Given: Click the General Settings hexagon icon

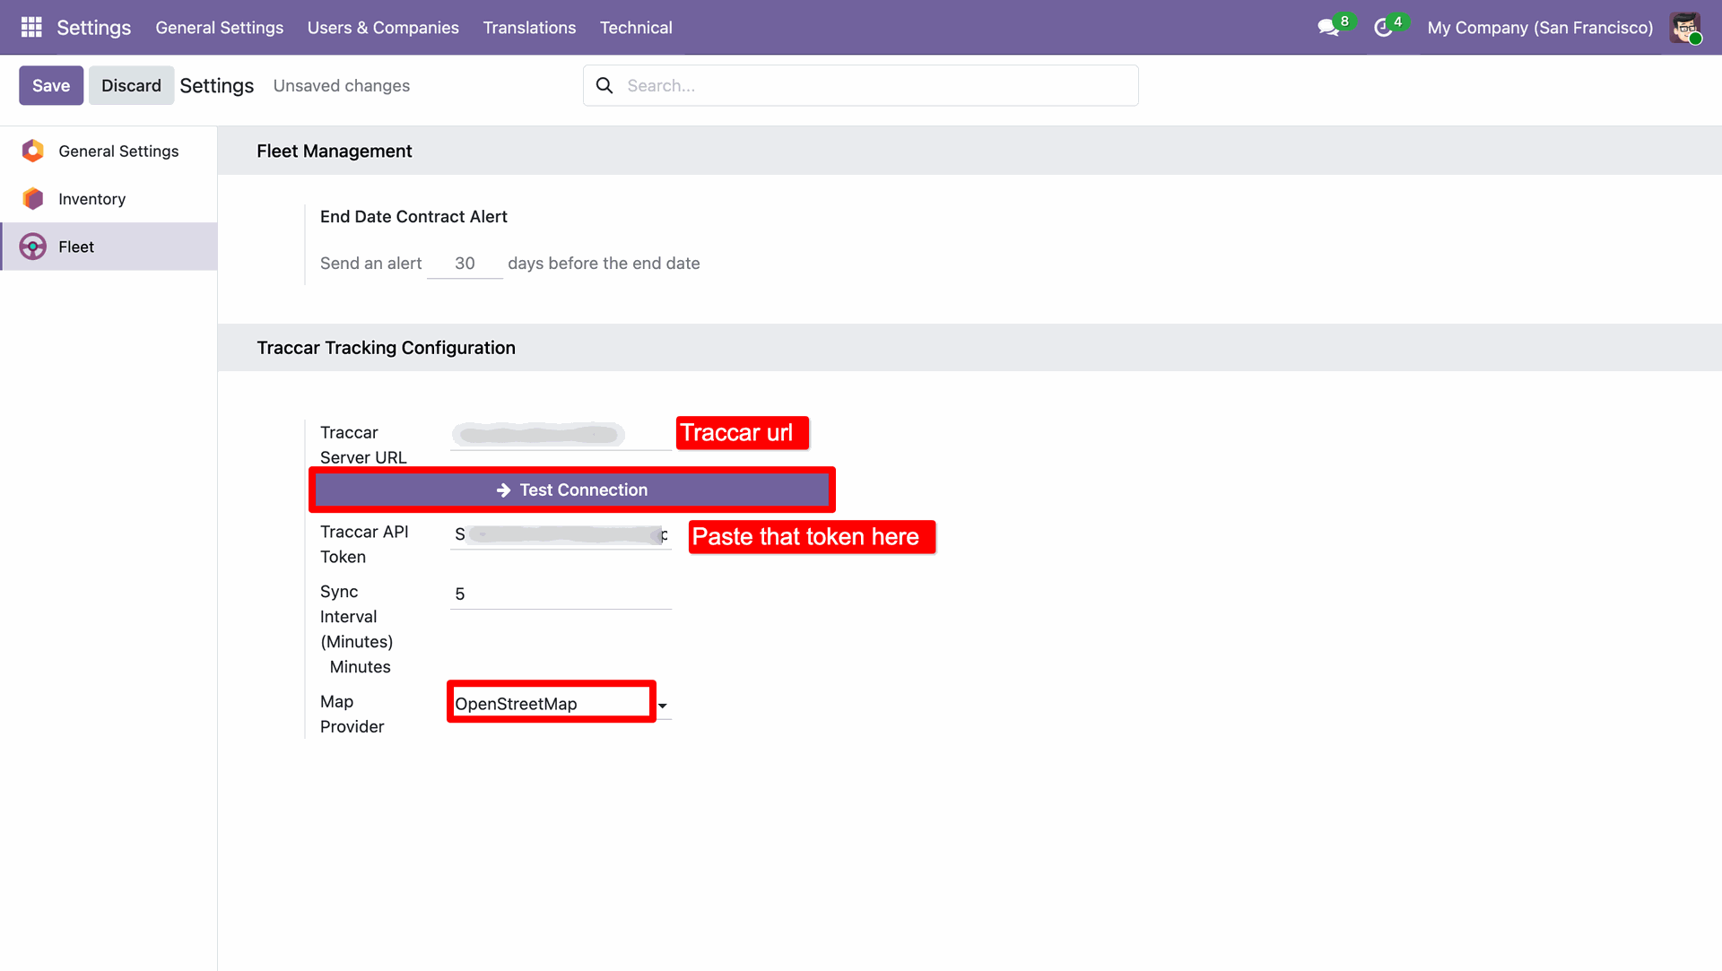Looking at the screenshot, I should [x=33, y=151].
